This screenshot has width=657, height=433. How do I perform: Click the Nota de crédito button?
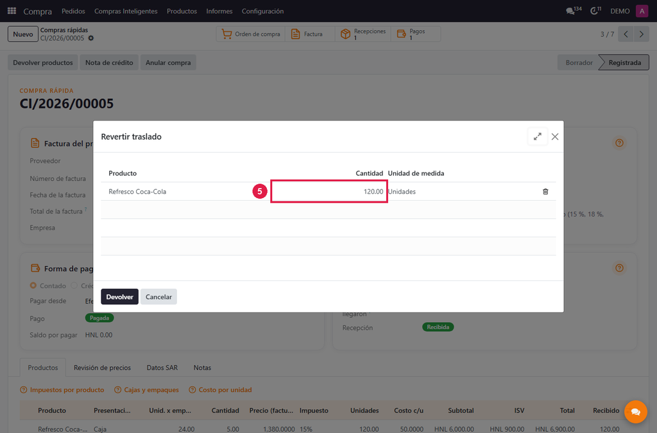(109, 63)
